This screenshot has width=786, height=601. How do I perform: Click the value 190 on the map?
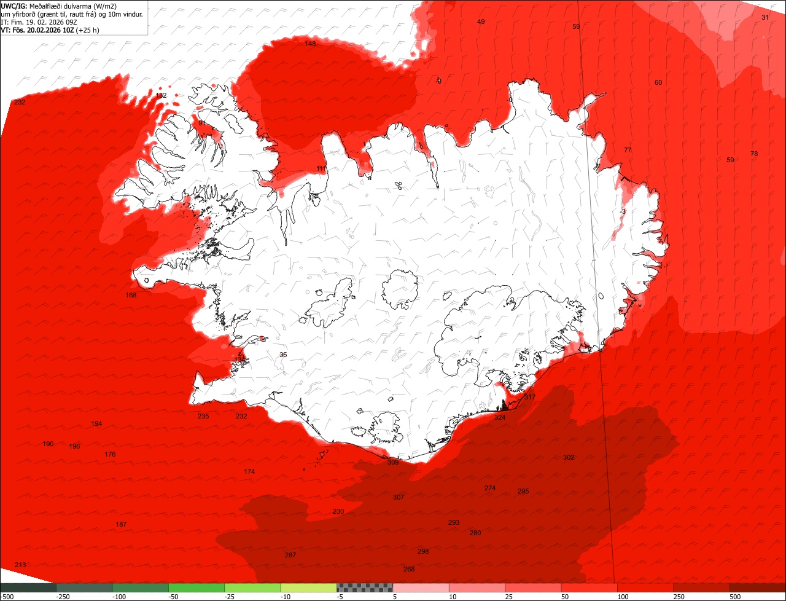48,444
